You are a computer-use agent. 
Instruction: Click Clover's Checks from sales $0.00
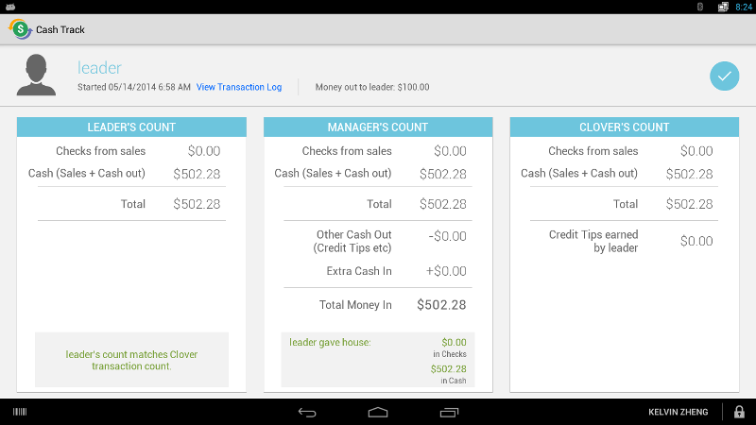tap(696, 151)
